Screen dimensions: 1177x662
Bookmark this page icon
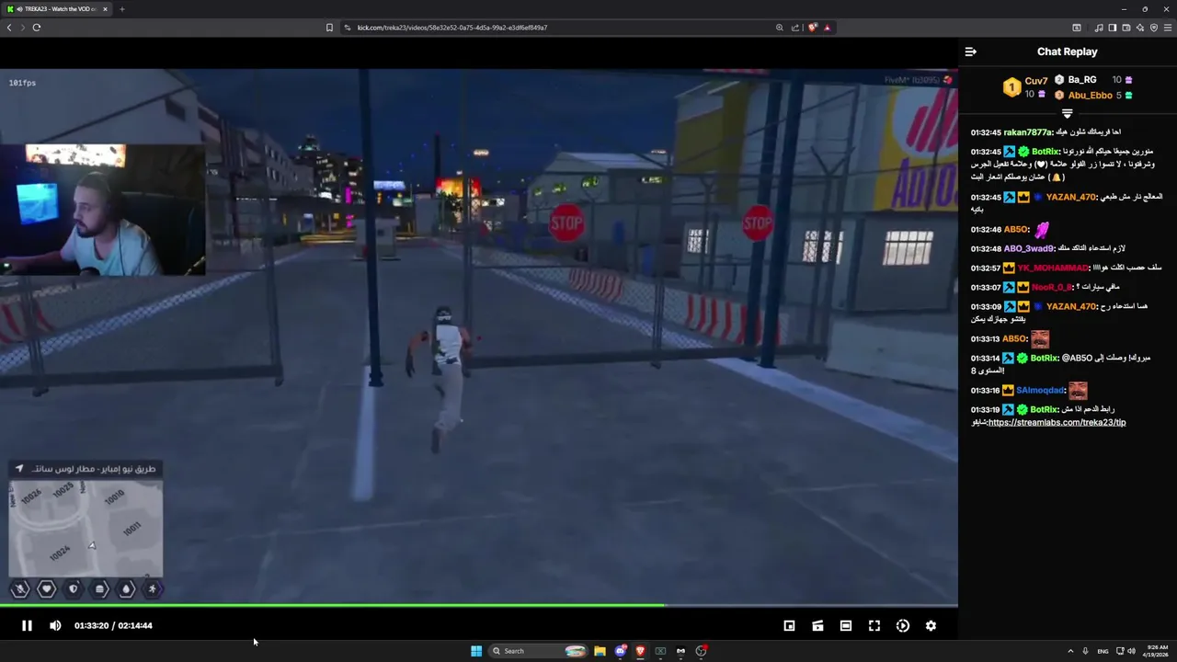point(329,28)
